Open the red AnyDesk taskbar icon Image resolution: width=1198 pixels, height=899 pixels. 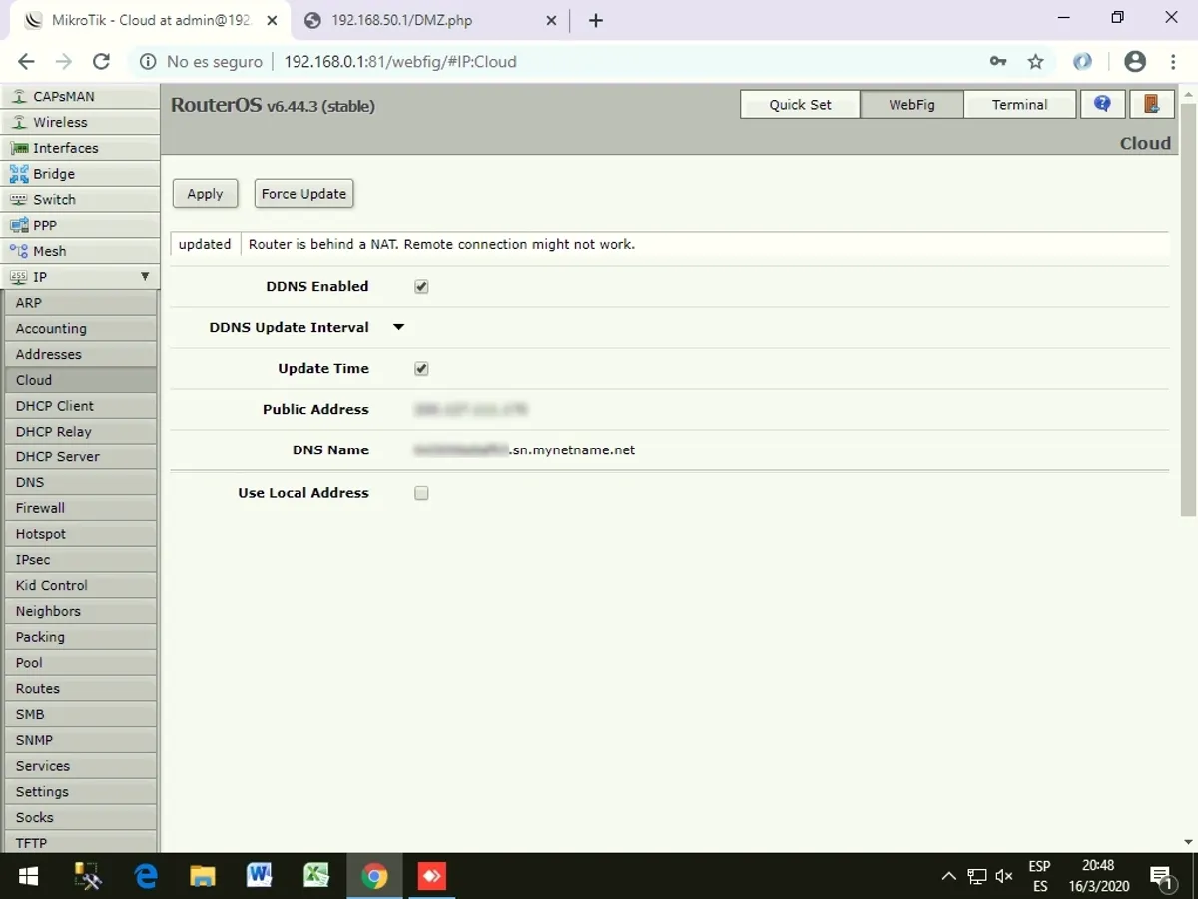coord(432,877)
